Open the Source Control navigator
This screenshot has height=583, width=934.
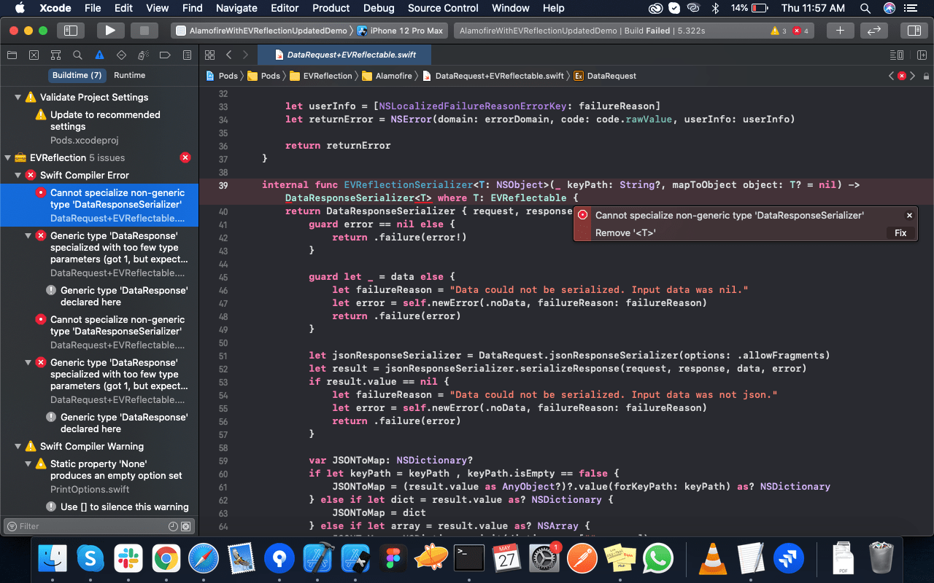[34, 55]
